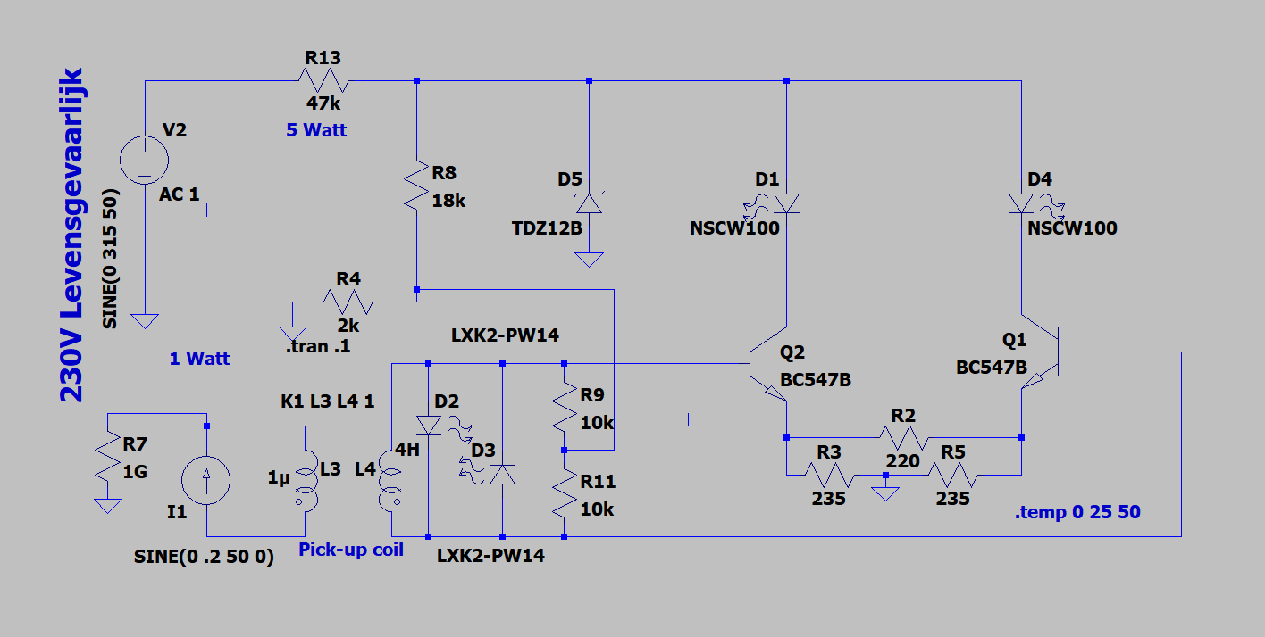Screen dimensions: 1265x637
Task: Click the K1 L3 L4 1 coupling directive
Action: [x=328, y=401]
